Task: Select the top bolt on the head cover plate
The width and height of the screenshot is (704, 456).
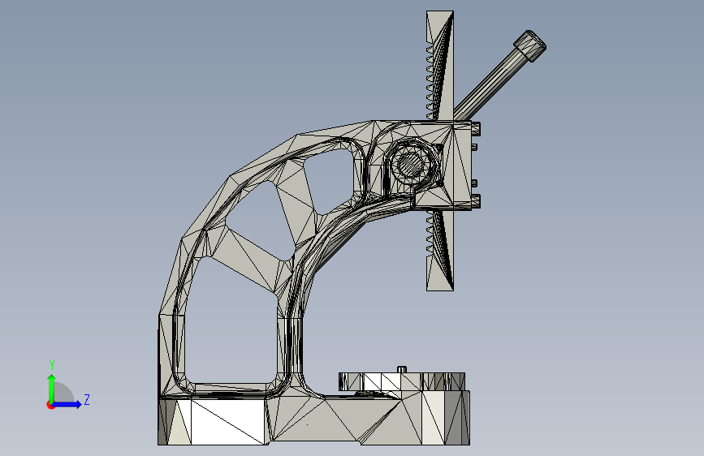Action: 476,129
